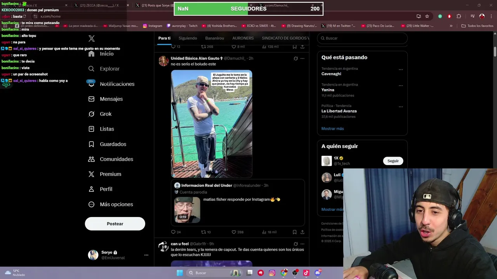497x279 pixels.
Task: Expand hidden bookmarks chevron
Action: [x=451, y=26]
